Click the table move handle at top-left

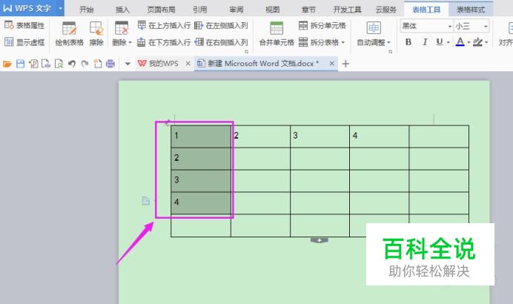tap(168, 122)
